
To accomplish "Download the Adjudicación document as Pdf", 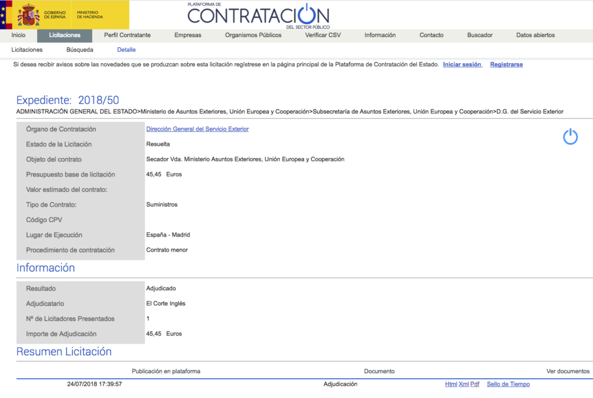I will (475, 384).
